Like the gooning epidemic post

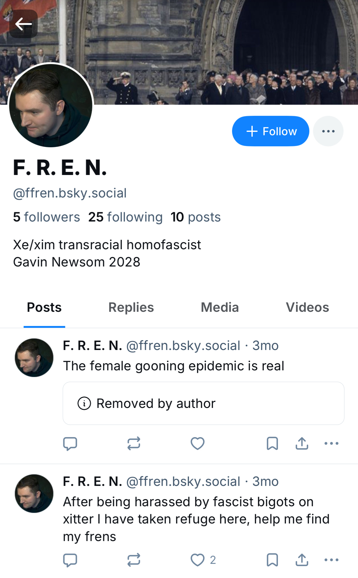pos(198,444)
